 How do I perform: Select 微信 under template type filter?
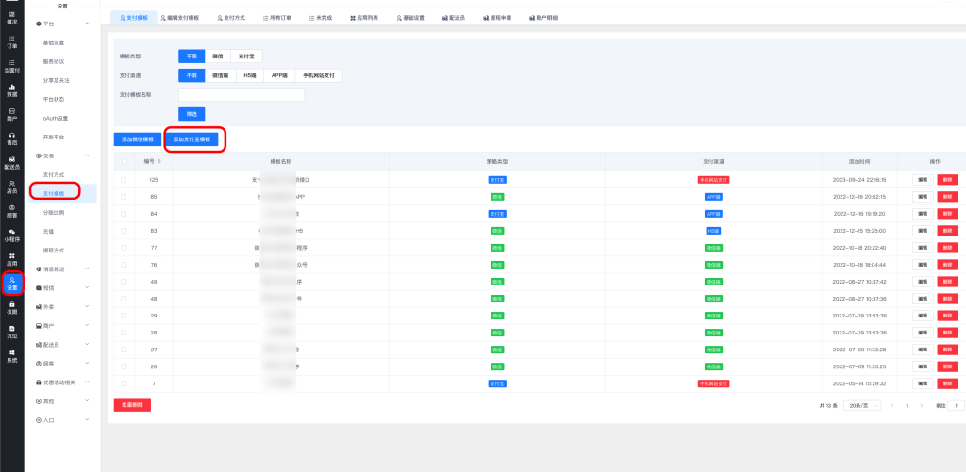pyautogui.click(x=217, y=57)
